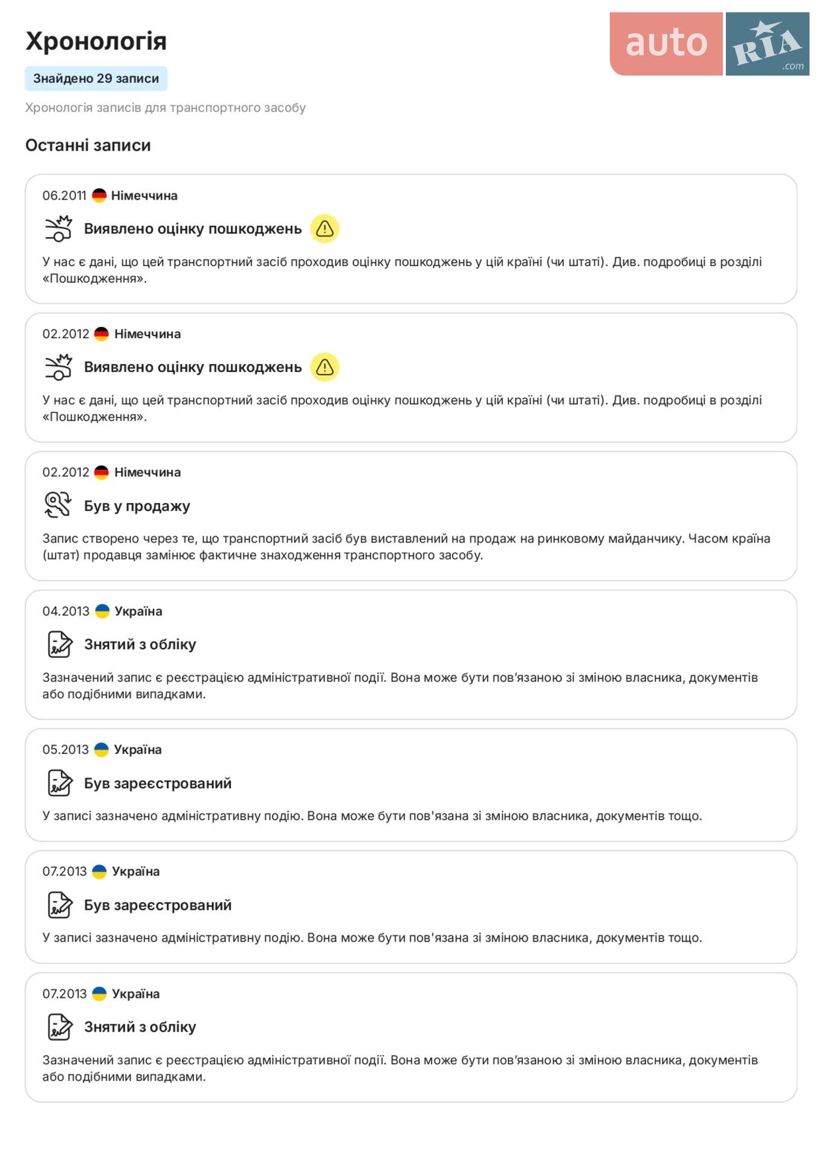Select the 'Був у продажу' heading
The image size is (822, 1161).
[x=137, y=506]
